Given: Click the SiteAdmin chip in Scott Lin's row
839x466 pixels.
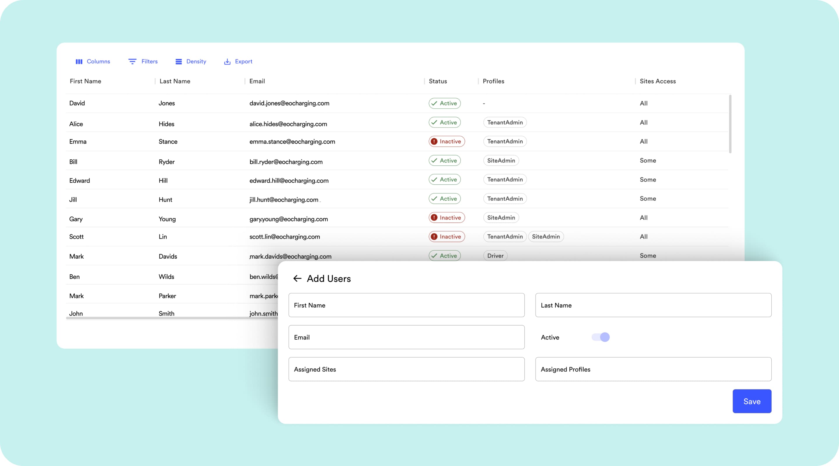Looking at the screenshot, I should pos(546,236).
